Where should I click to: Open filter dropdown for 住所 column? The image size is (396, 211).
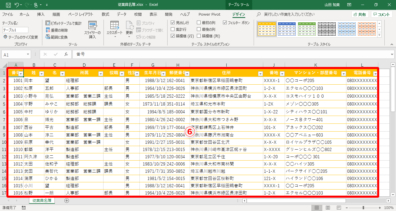pyautogui.click(x=260, y=74)
